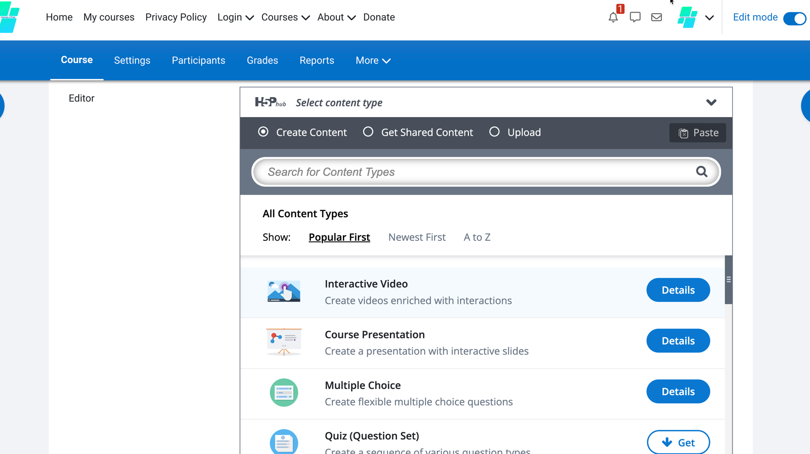810x454 pixels.
Task: Click the Paste button
Action: (x=698, y=133)
